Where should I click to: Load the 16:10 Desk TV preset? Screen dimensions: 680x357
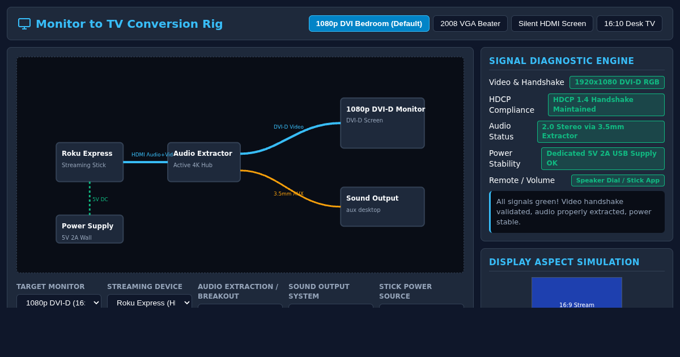click(x=630, y=24)
